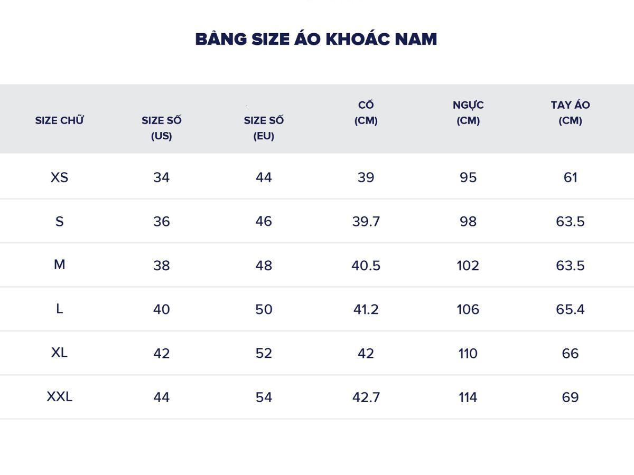Viewport: 634px width, 475px height.
Task: Select the 114 chest value for XXL
Action: pos(468,397)
